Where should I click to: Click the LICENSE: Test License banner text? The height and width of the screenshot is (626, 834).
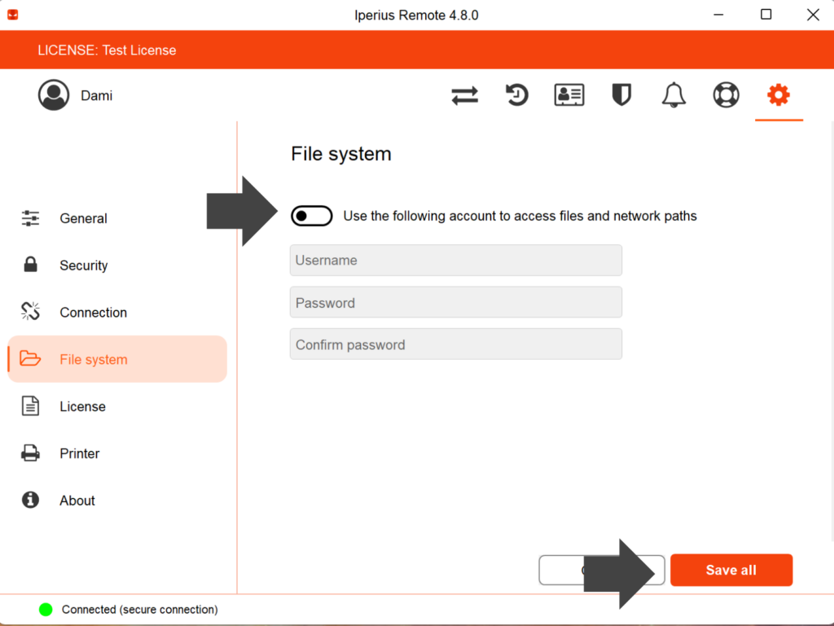click(x=107, y=50)
